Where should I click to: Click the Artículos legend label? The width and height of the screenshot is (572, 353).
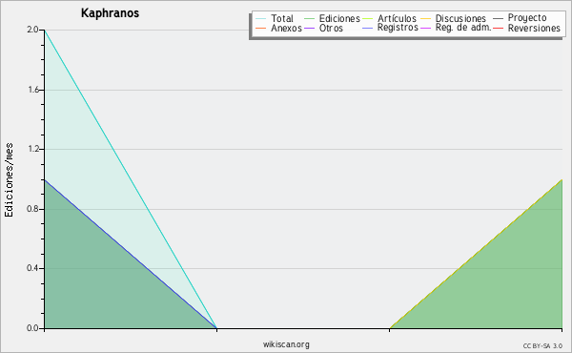pos(397,19)
